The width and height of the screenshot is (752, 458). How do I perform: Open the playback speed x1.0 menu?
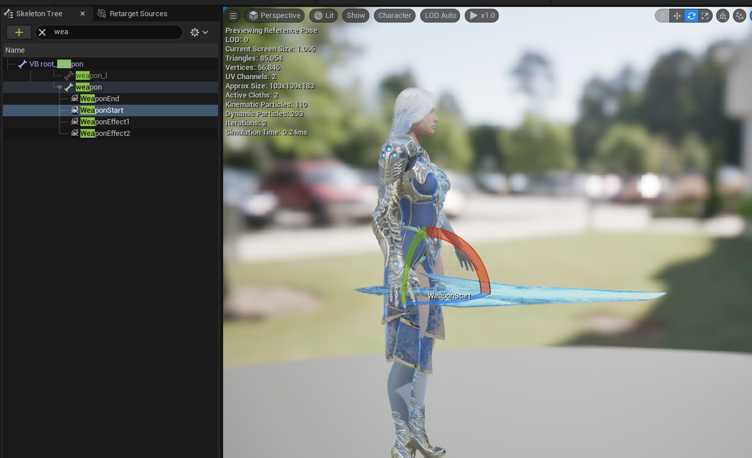pos(482,16)
